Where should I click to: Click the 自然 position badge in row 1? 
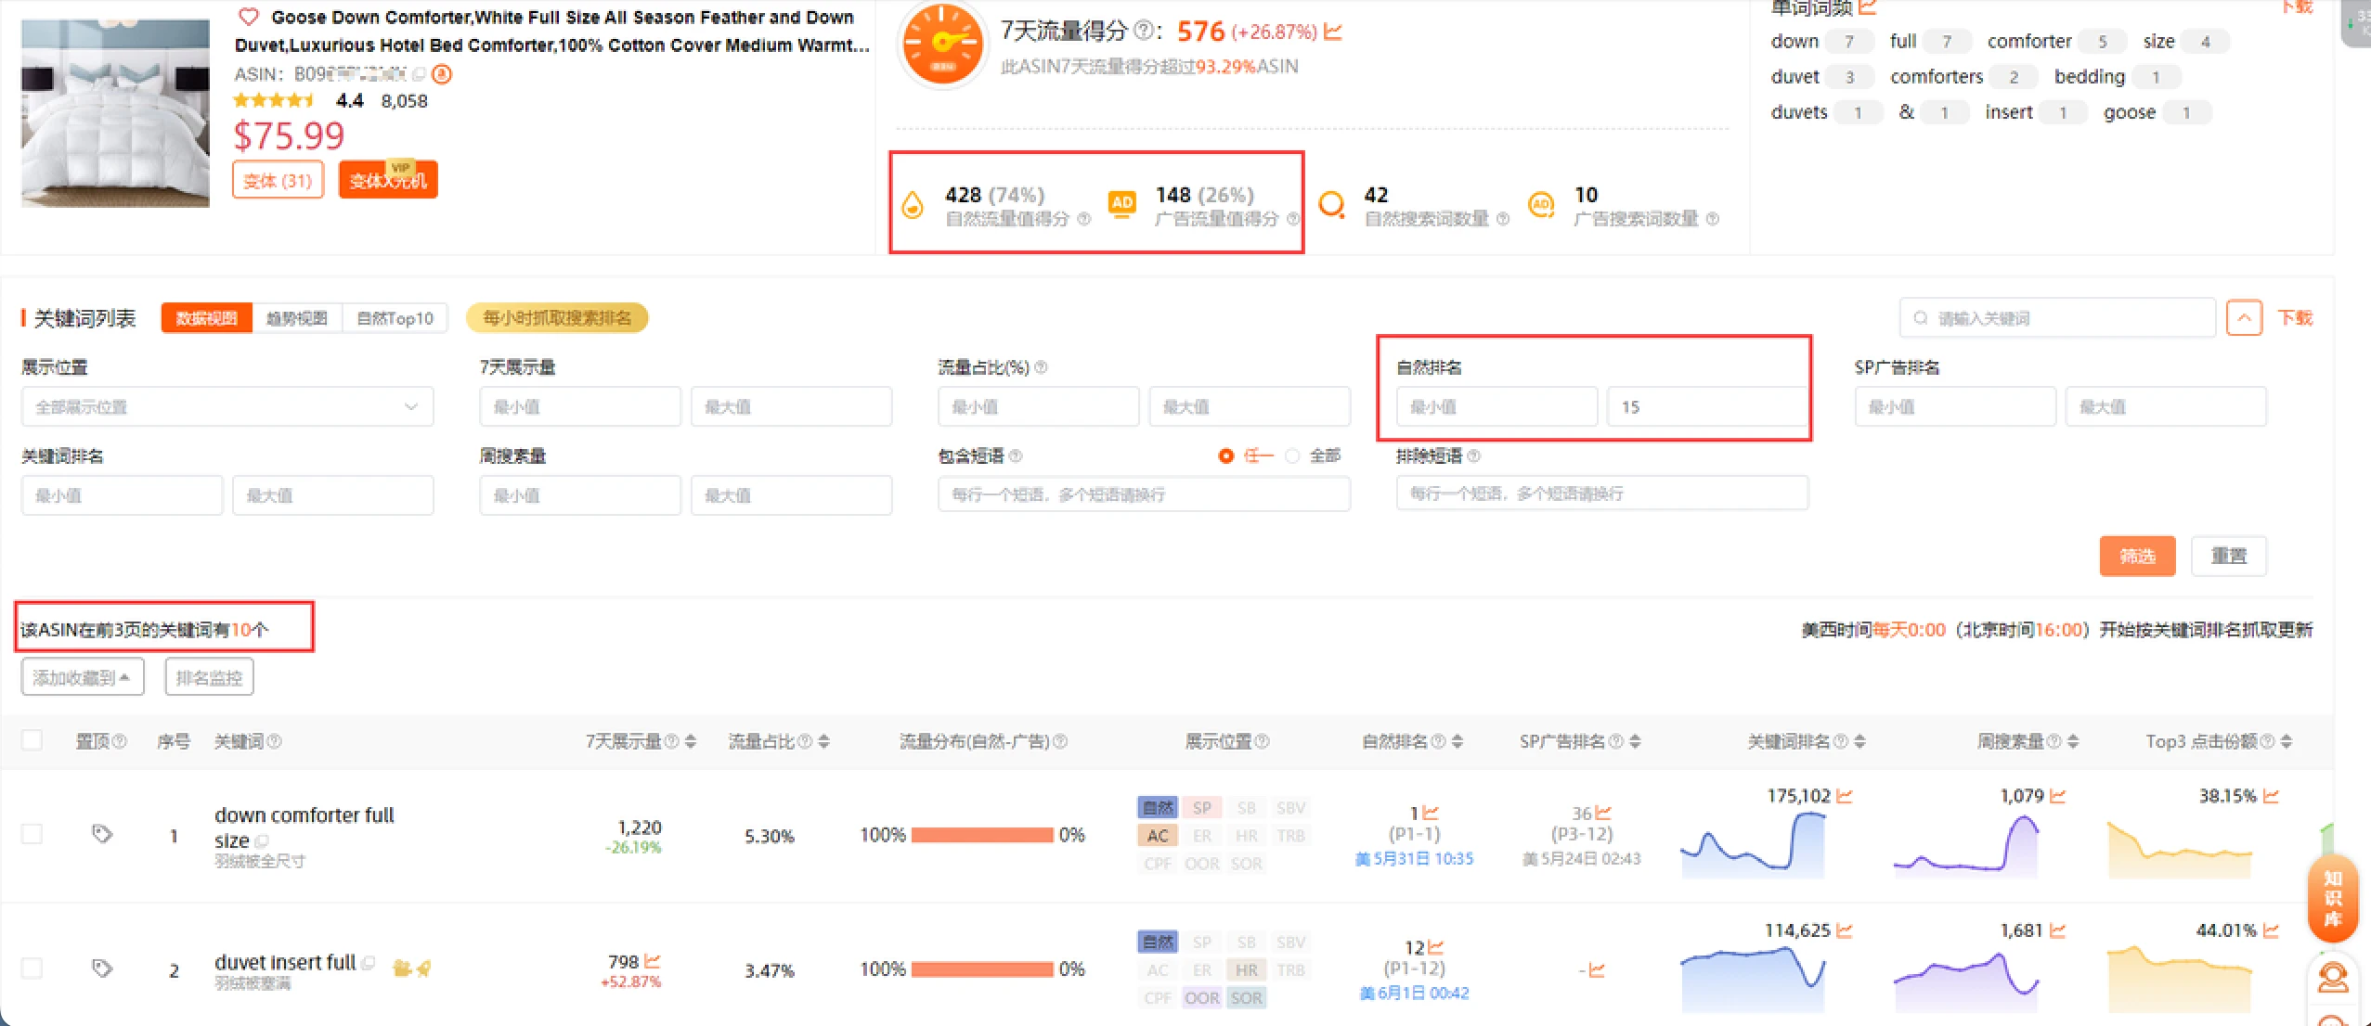(1158, 808)
